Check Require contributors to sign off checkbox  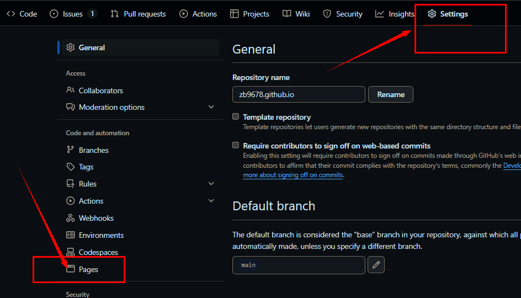[236, 146]
